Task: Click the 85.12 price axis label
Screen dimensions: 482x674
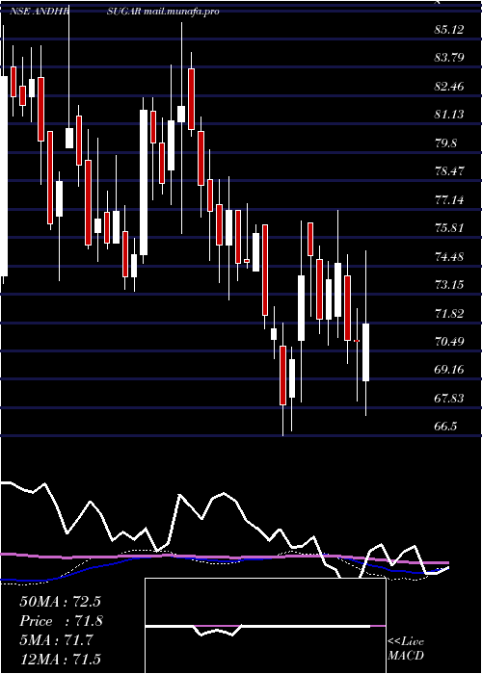Action: pos(450,30)
